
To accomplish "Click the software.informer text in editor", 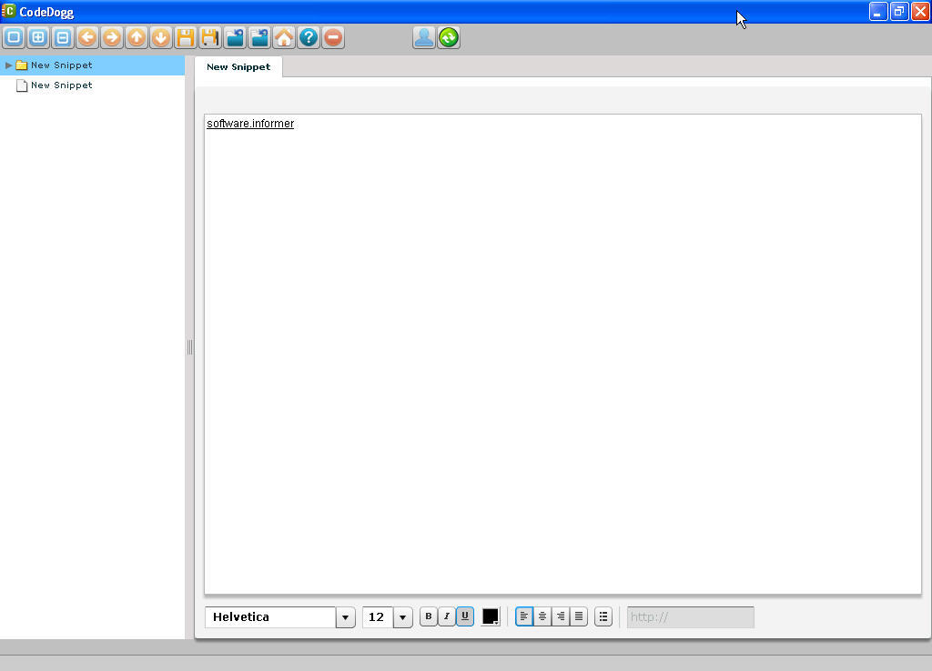I will [x=250, y=124].
